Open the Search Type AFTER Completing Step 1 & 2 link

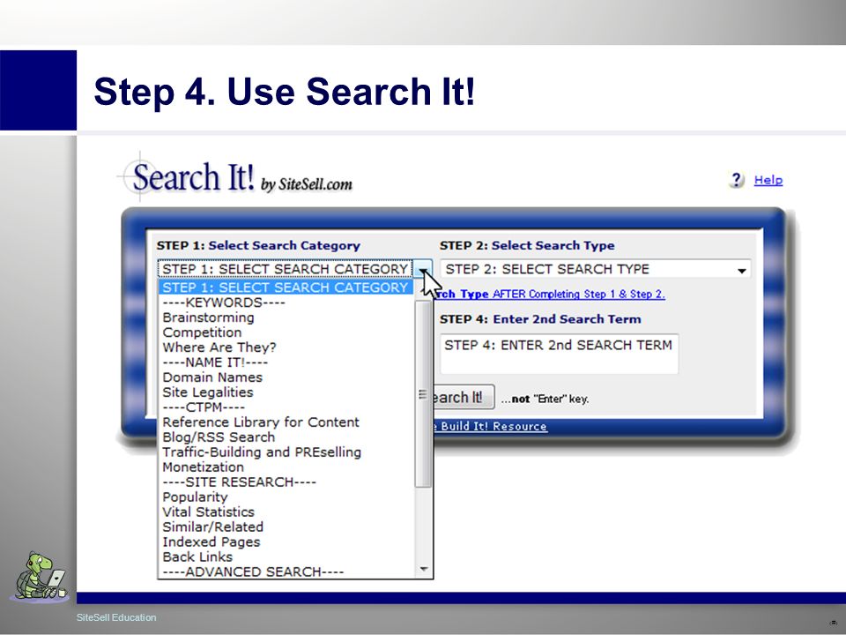(x=549, y=295)
